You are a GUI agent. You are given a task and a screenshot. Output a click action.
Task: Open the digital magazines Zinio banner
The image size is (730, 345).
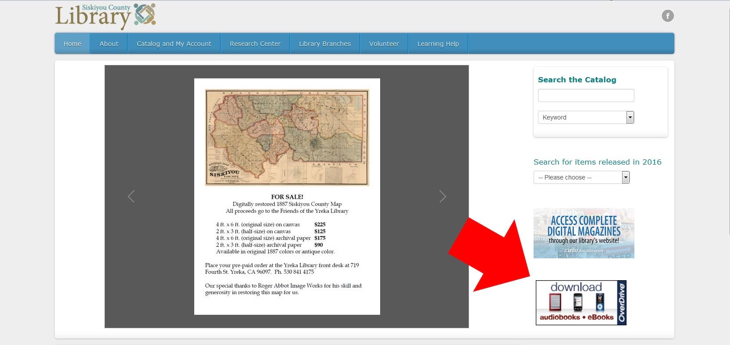584,233
